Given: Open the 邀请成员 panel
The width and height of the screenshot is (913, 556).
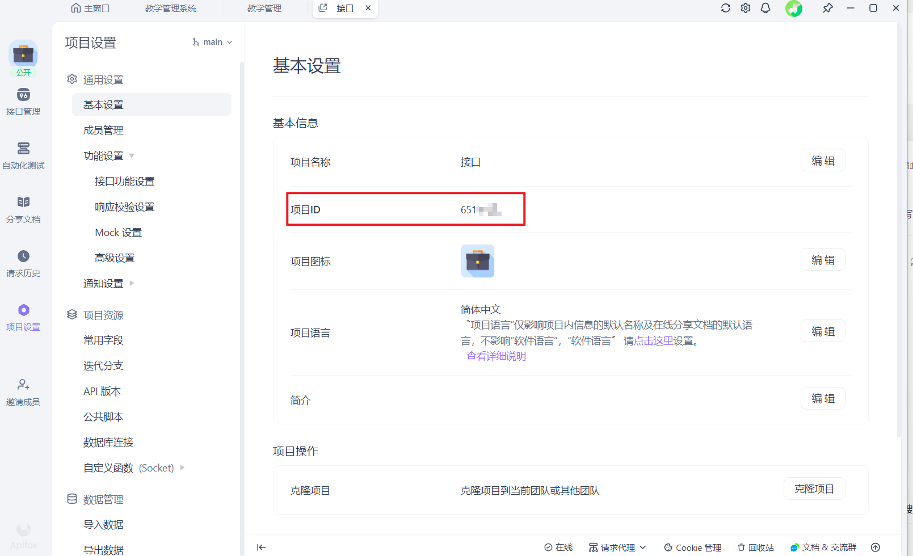Looking at the screenshot, I should (23, 391).
